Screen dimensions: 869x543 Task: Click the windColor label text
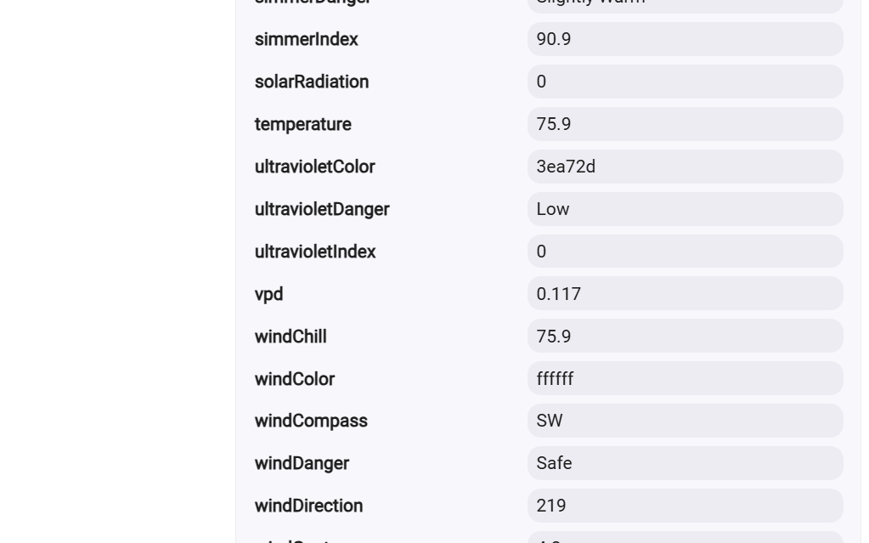[294, 379]
